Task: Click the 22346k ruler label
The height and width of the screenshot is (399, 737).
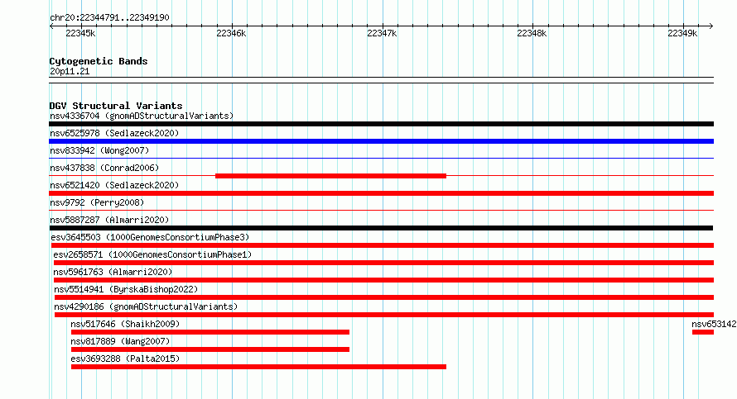Action: click(231, 34)
